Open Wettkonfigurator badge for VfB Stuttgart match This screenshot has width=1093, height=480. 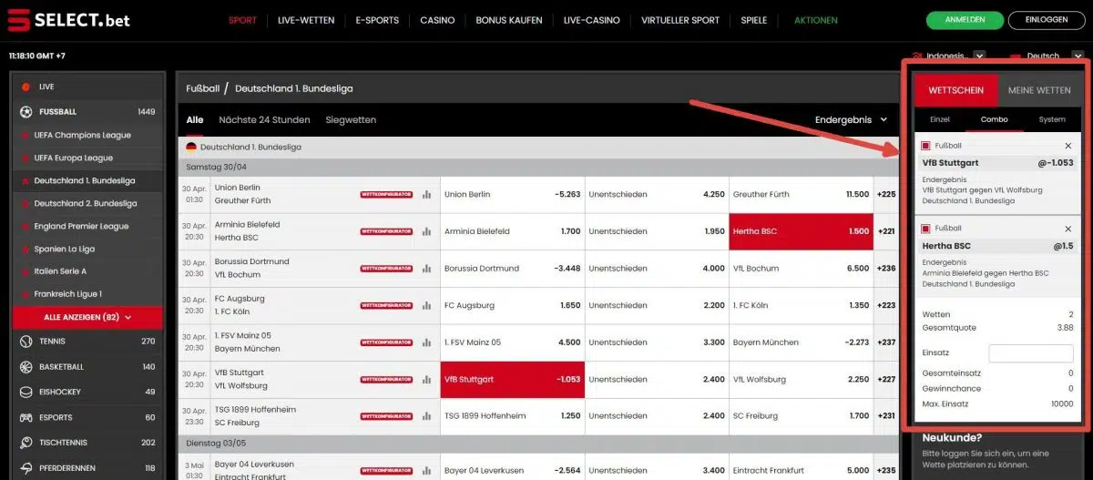pyautogui.click(x=386, y=380)
